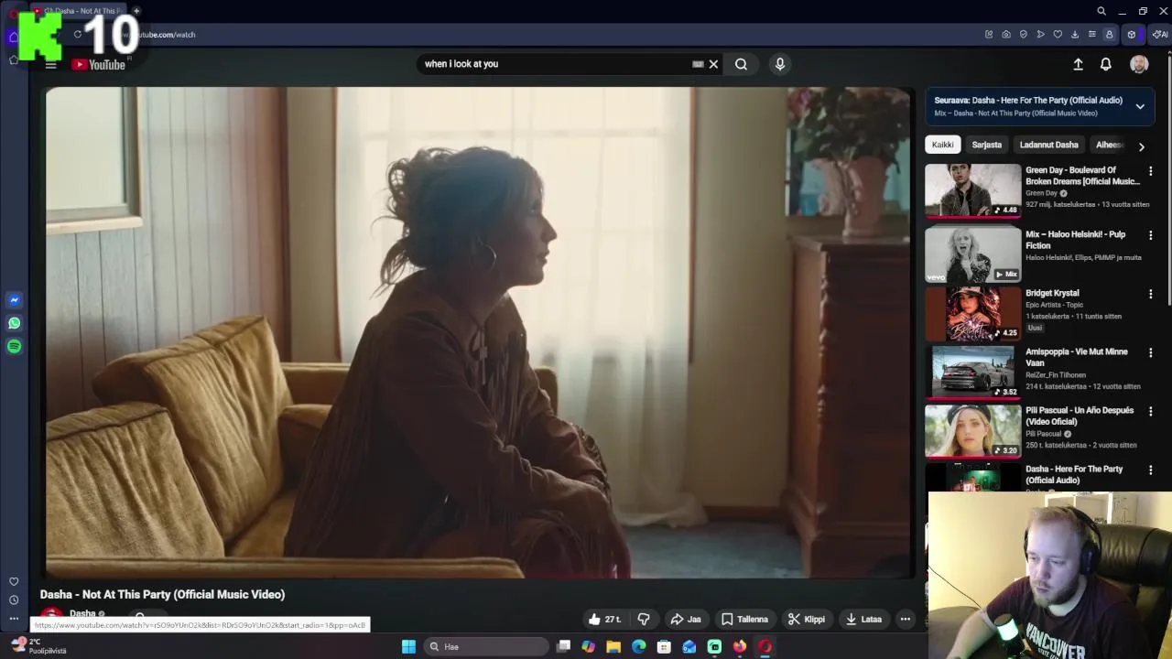Open the Opera ad blocker shield icon

pyautogui.click(x=1024, y=35)
